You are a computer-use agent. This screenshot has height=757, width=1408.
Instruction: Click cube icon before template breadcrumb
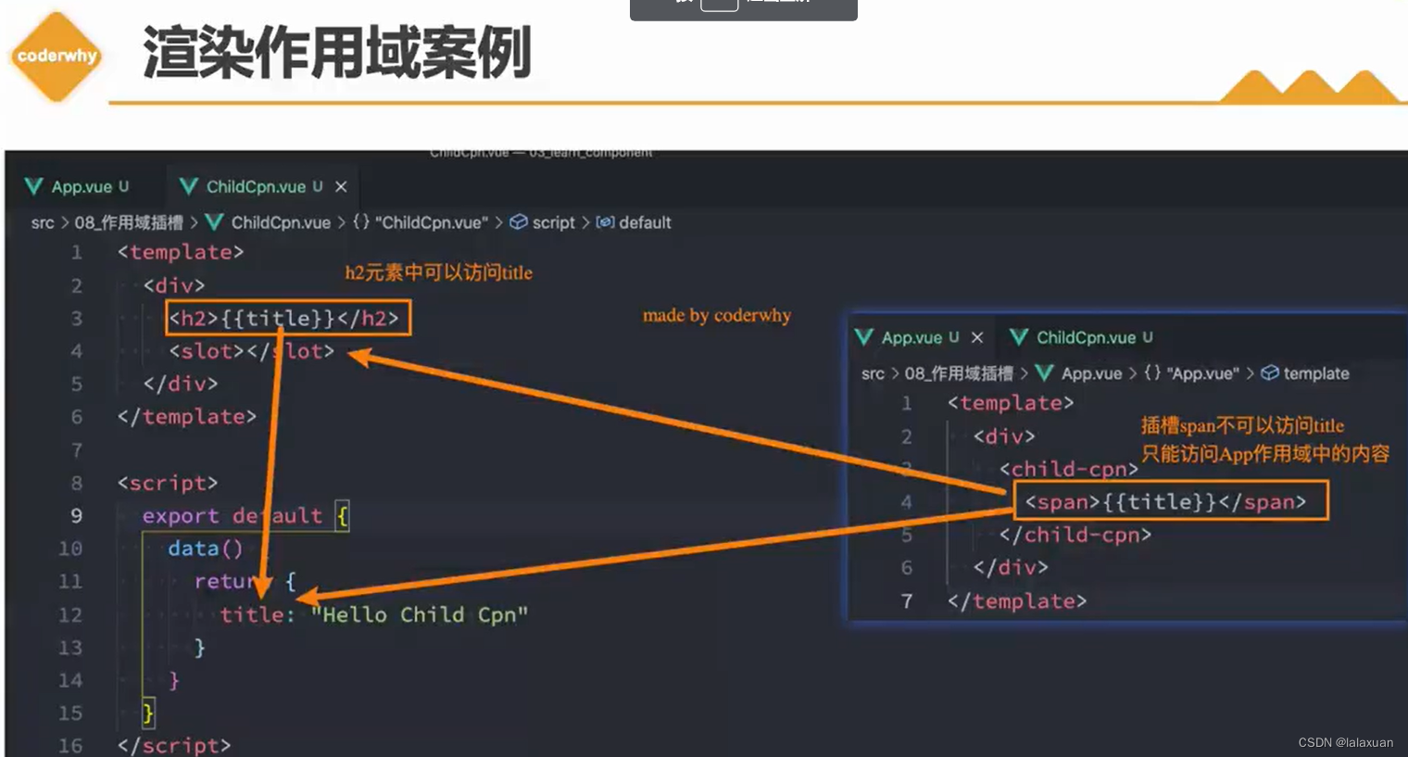1270,373
